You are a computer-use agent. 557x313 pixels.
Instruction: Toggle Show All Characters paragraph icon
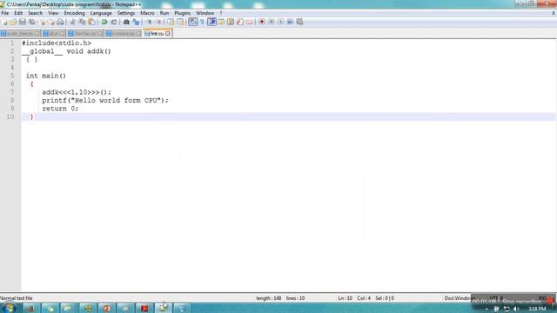202,22
